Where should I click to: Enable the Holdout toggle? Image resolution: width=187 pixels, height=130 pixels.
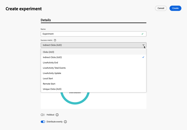[43, 115]
